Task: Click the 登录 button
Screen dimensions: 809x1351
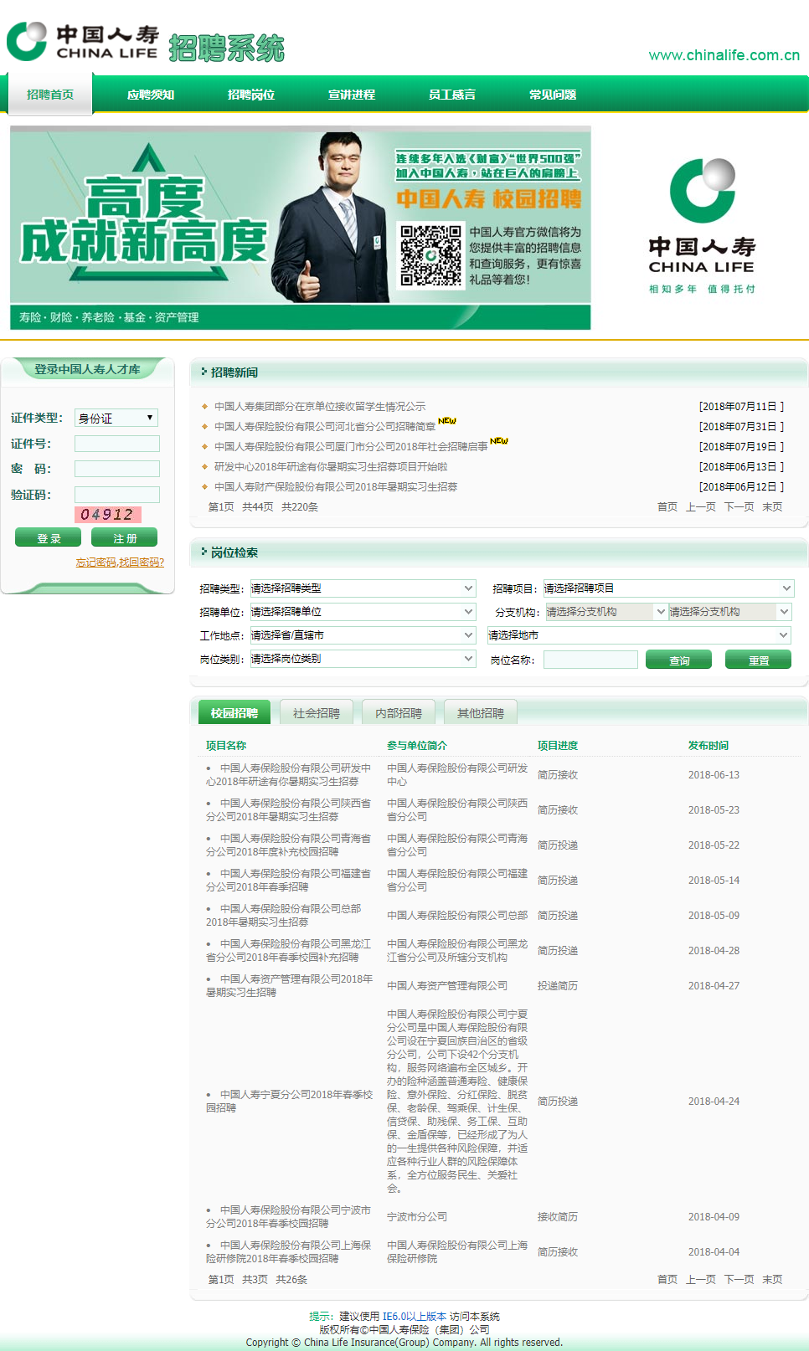Action: tap(48, 537)
